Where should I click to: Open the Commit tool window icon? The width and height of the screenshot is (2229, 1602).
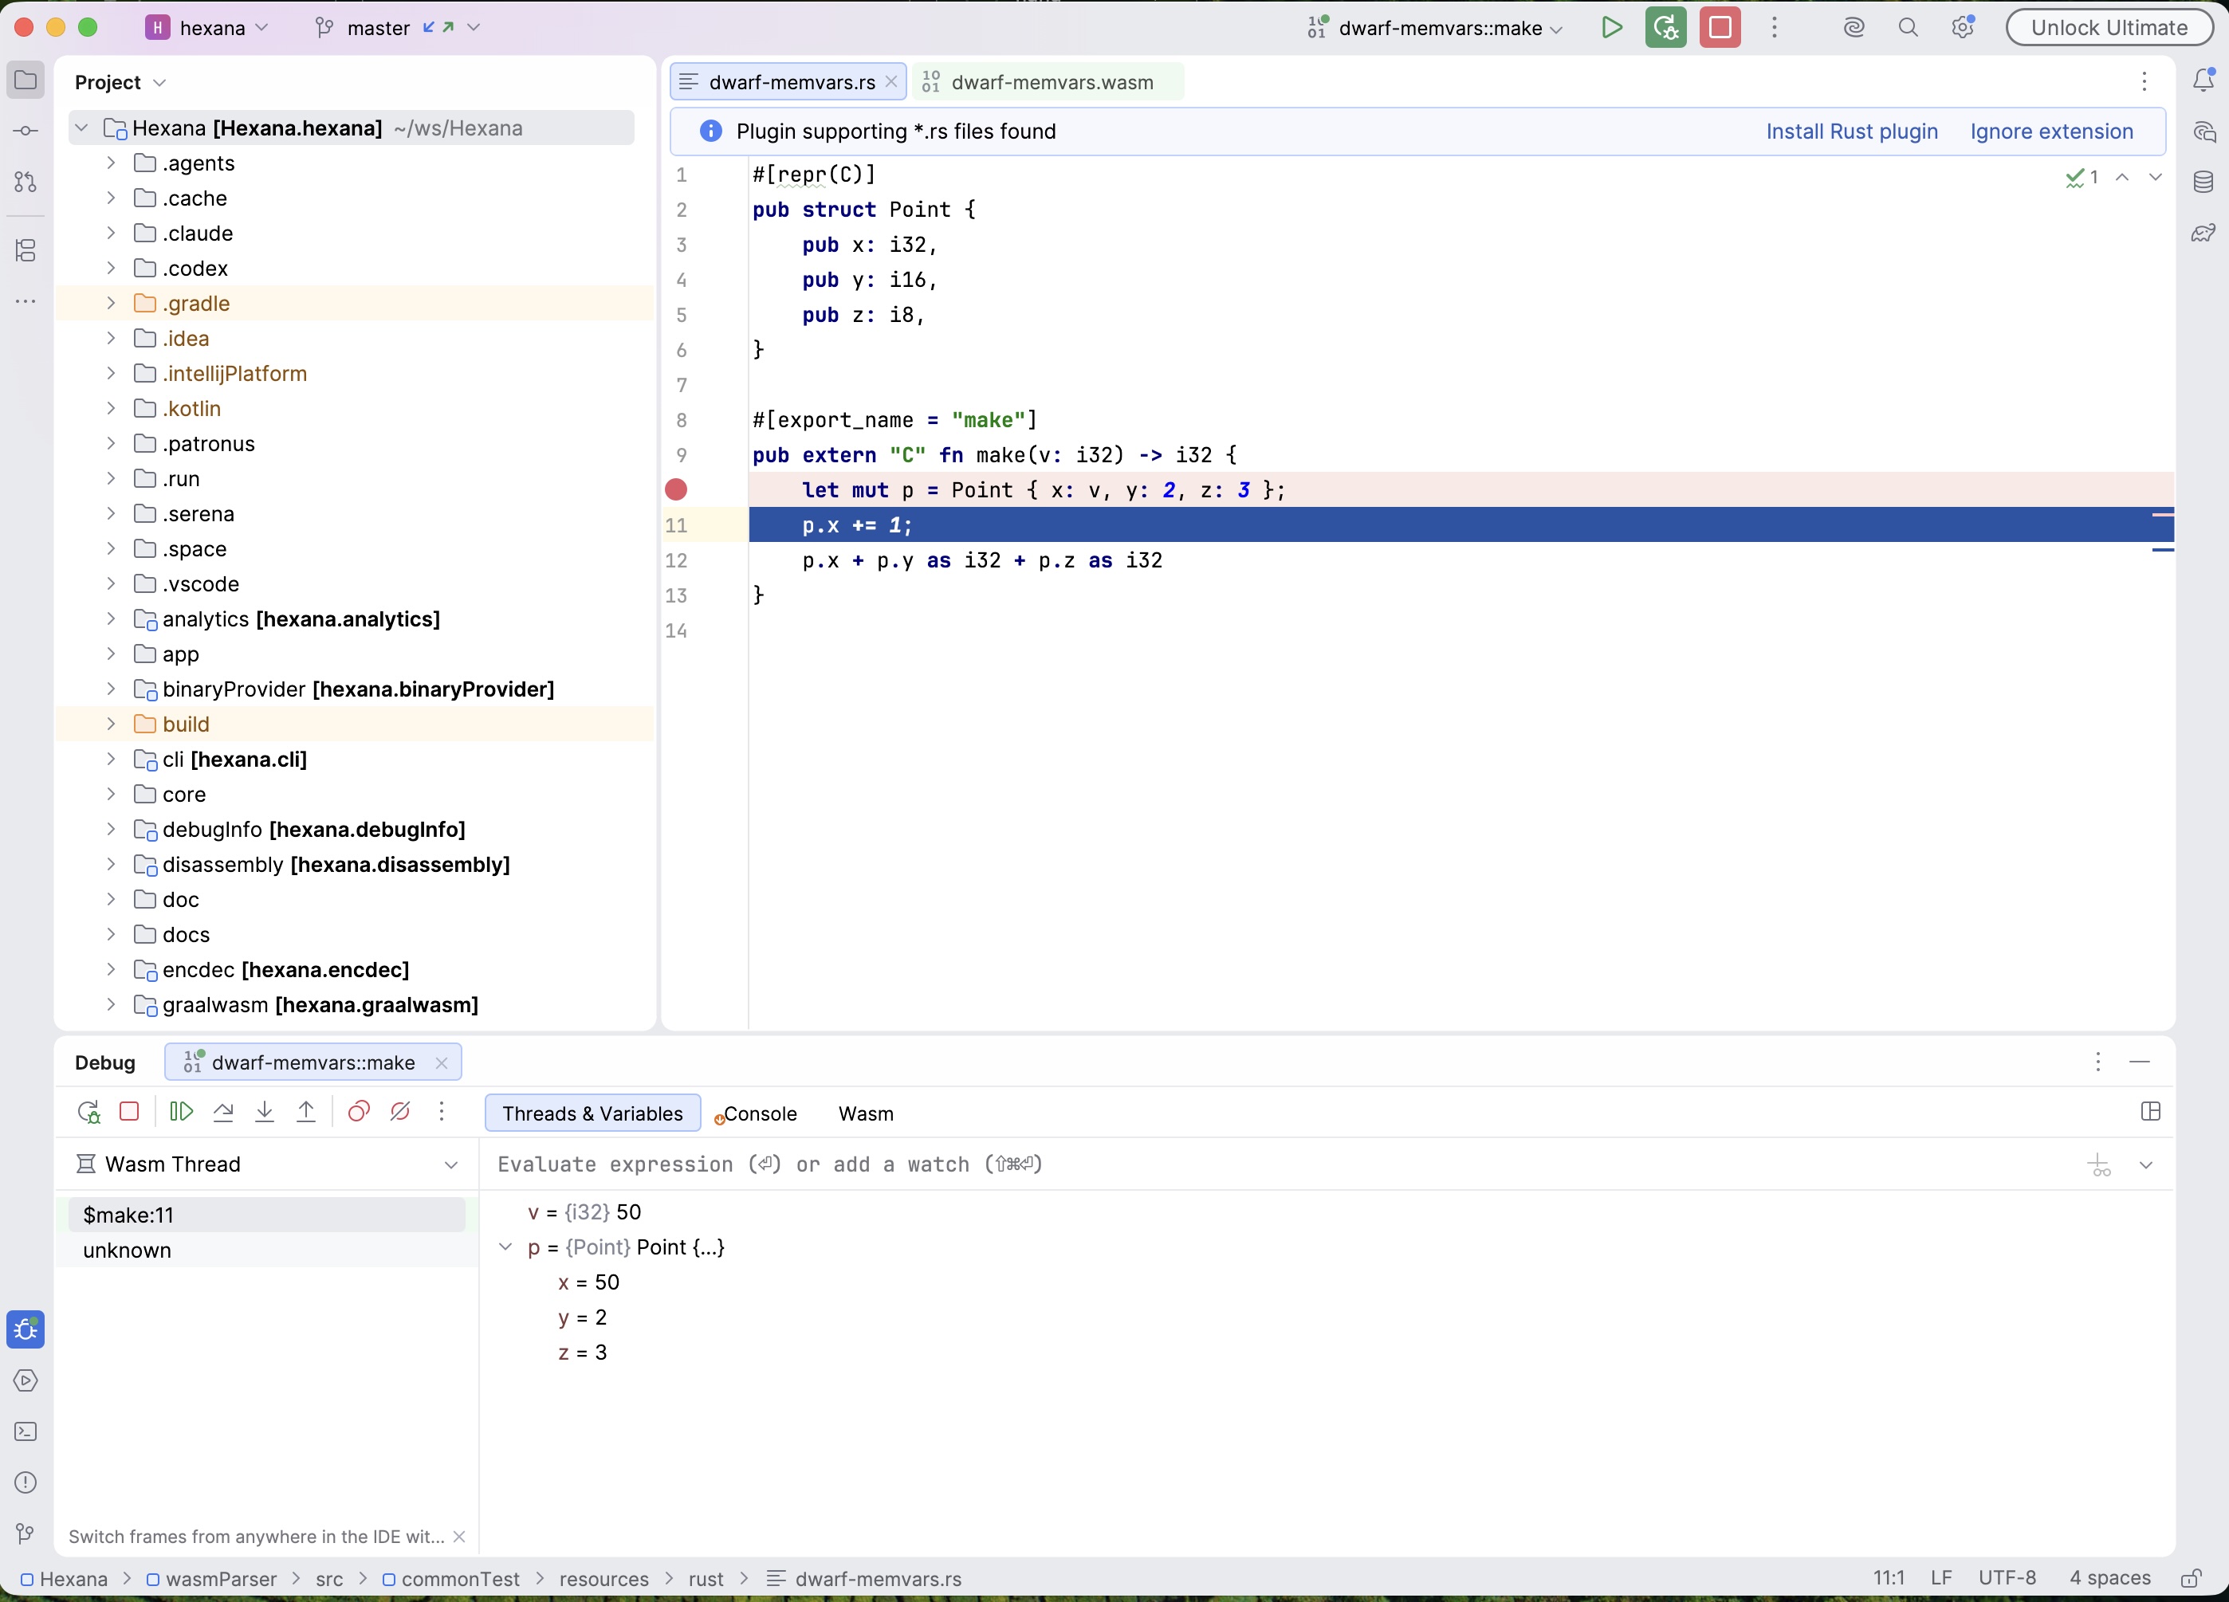(26, 131)
